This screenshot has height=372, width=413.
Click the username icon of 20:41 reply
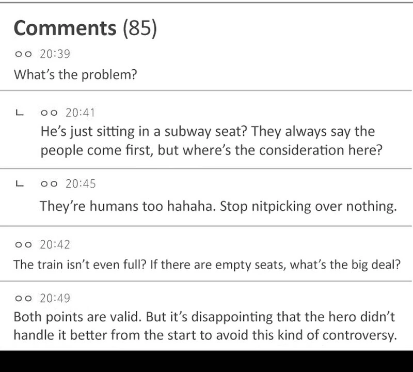(x=50, y=112)
